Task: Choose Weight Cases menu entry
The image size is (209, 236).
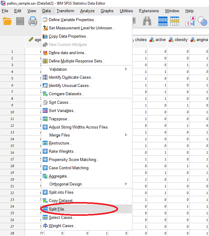Action: click(62, 226)
